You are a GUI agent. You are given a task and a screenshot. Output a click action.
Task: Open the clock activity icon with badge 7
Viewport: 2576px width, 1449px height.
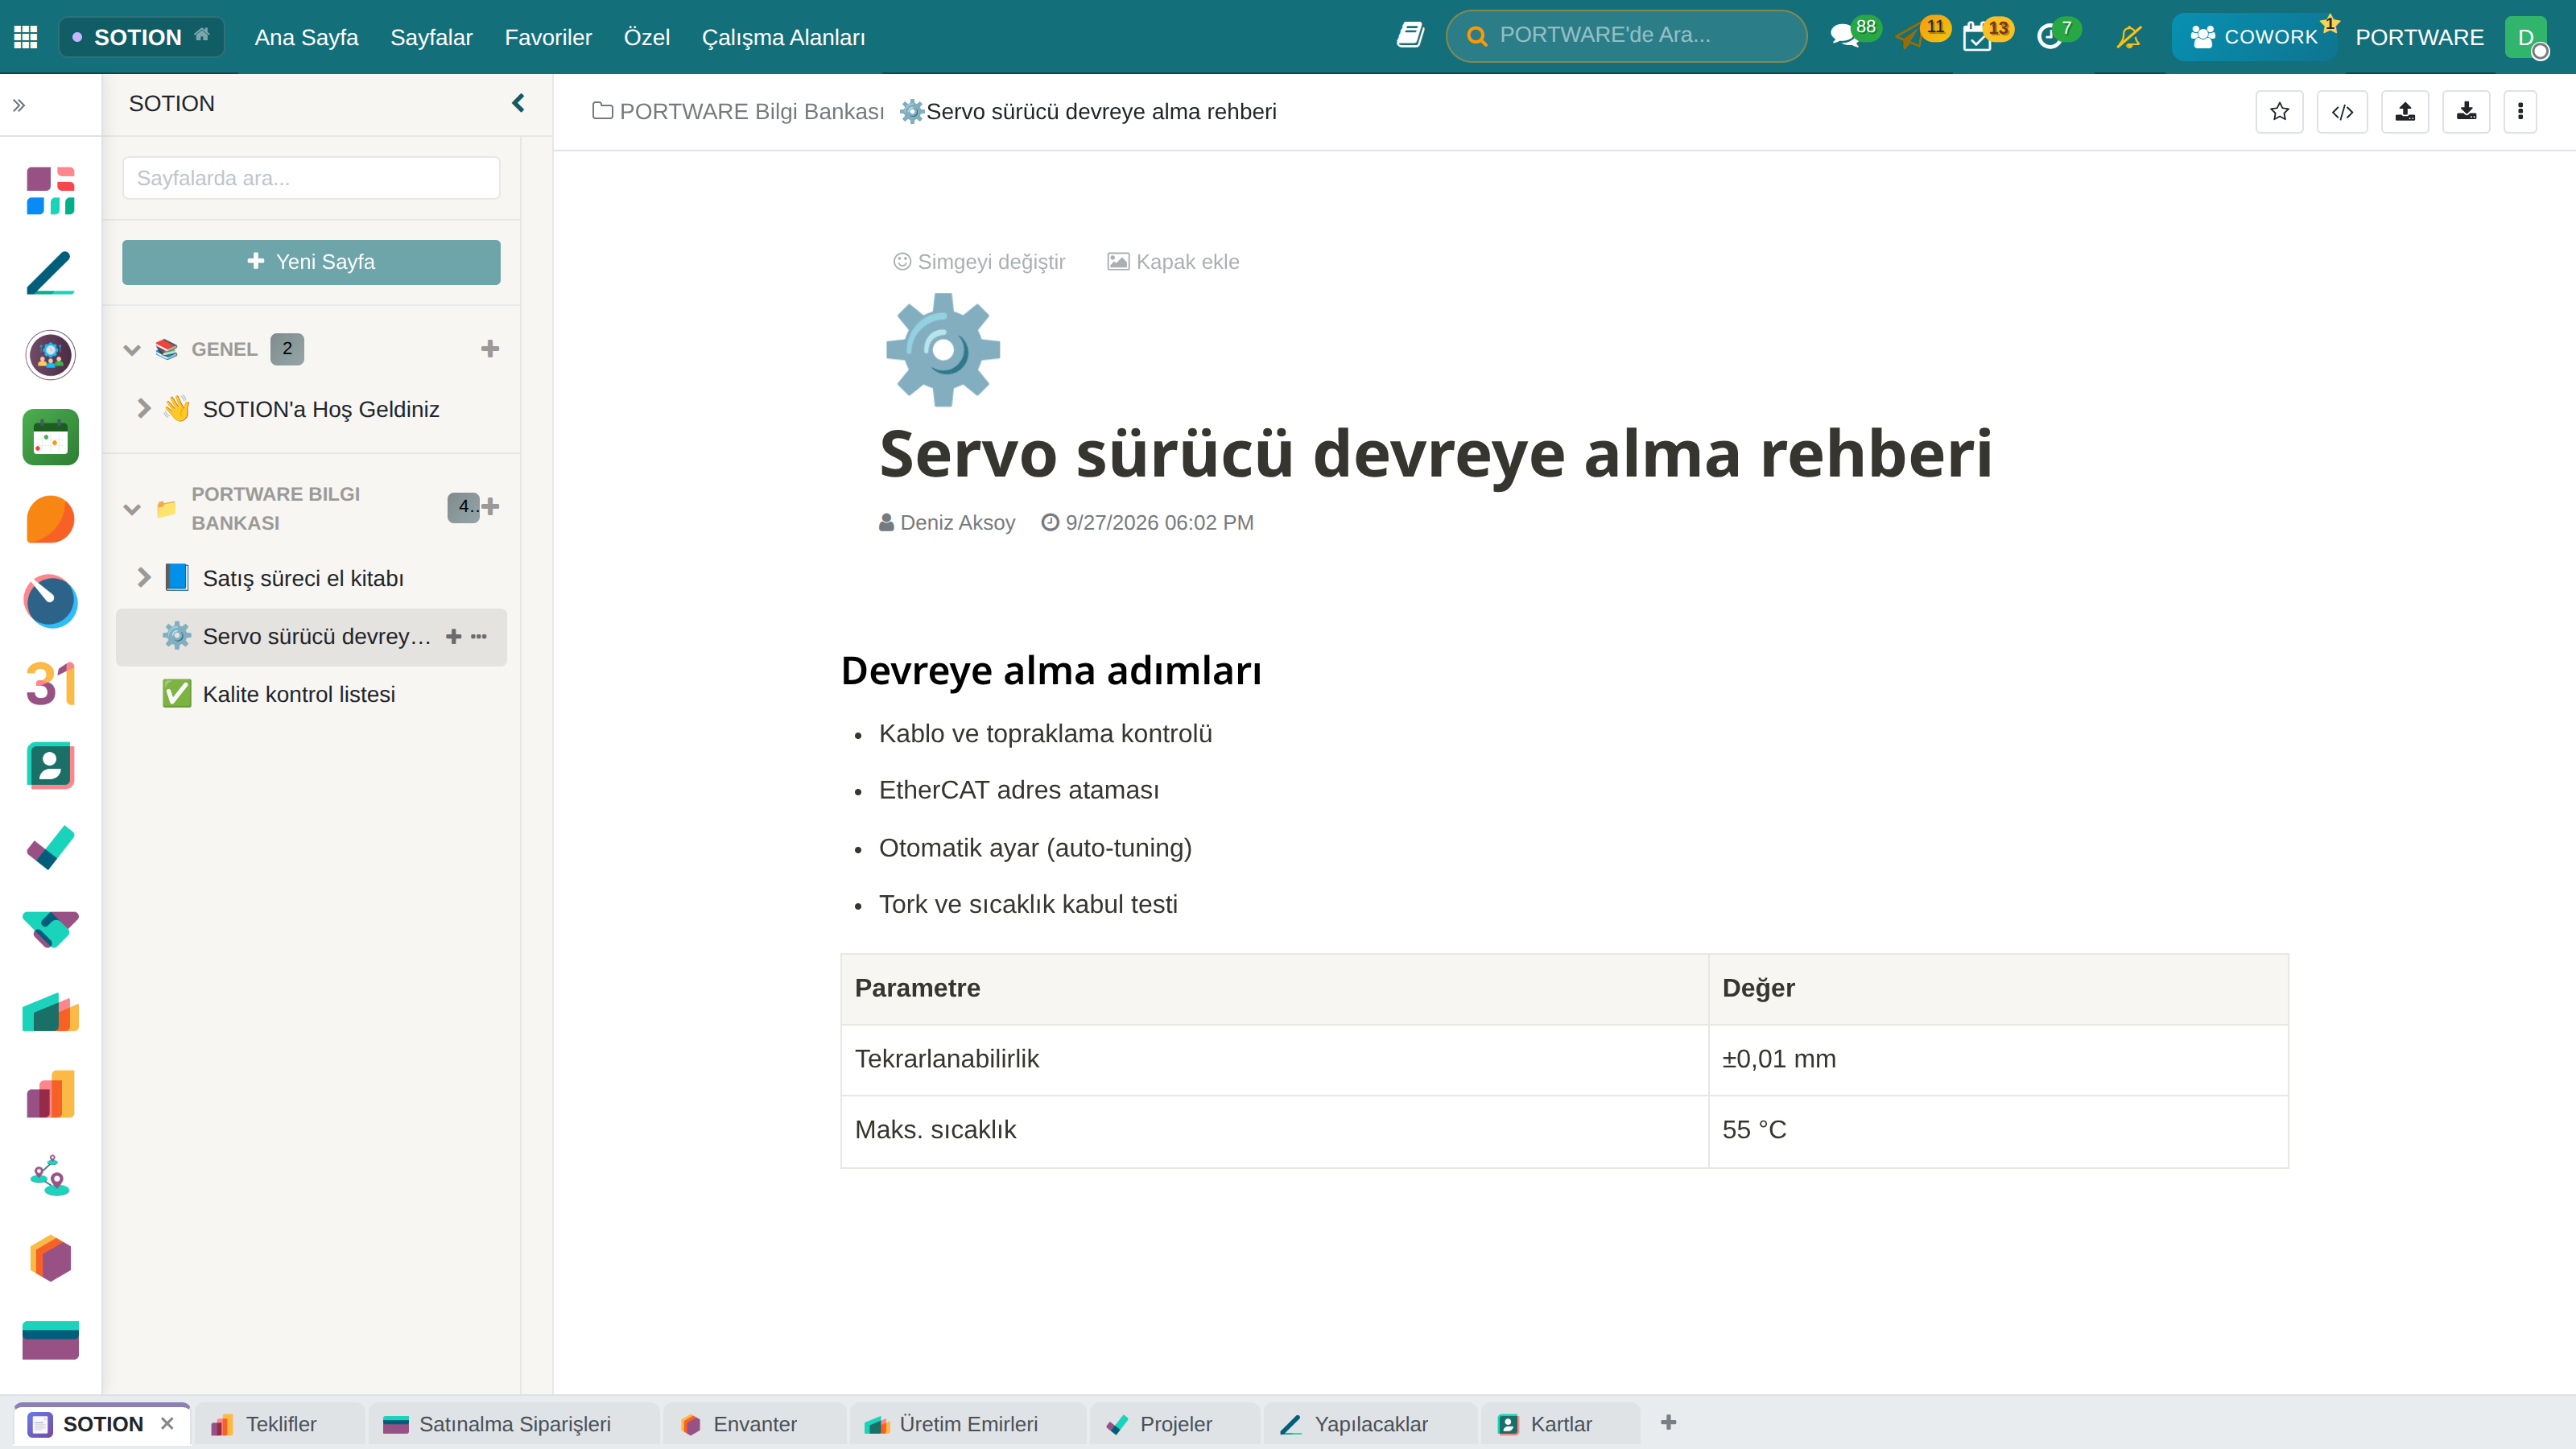coord(2049,37)
